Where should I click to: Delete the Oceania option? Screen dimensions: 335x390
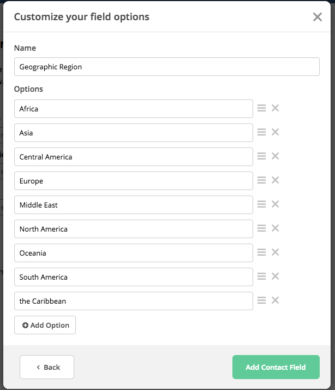click(x=275, y=252)
